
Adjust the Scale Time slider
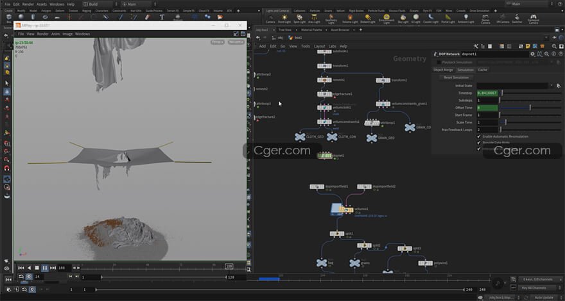pyautogui.click(x=530, y=122)
